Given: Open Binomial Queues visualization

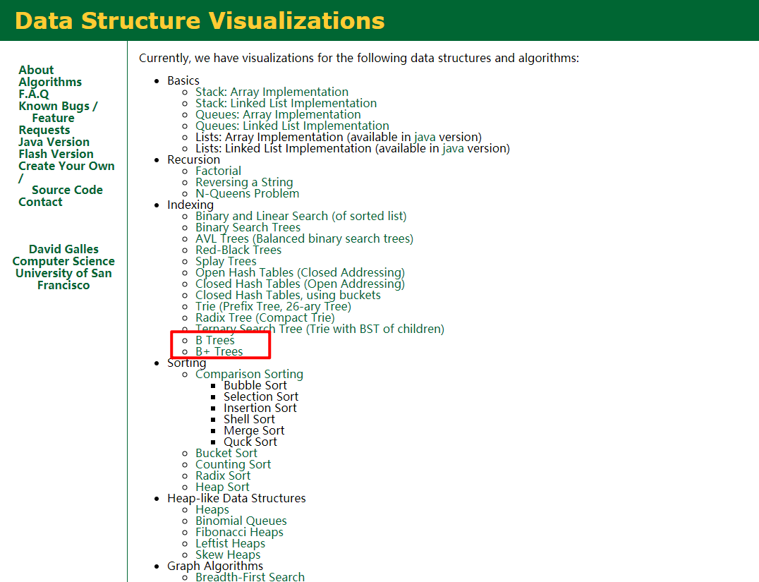Looking at the screenshot, I should (241, 521).
